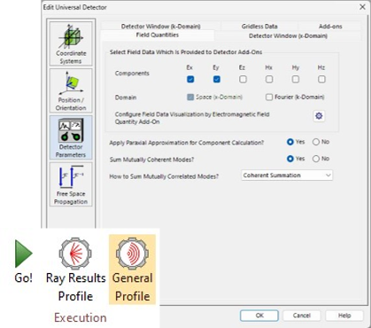The image size is (371, 328).
Task: Click the 'Edit Universal Detector' title text
Action: click(x=75, y=7)
